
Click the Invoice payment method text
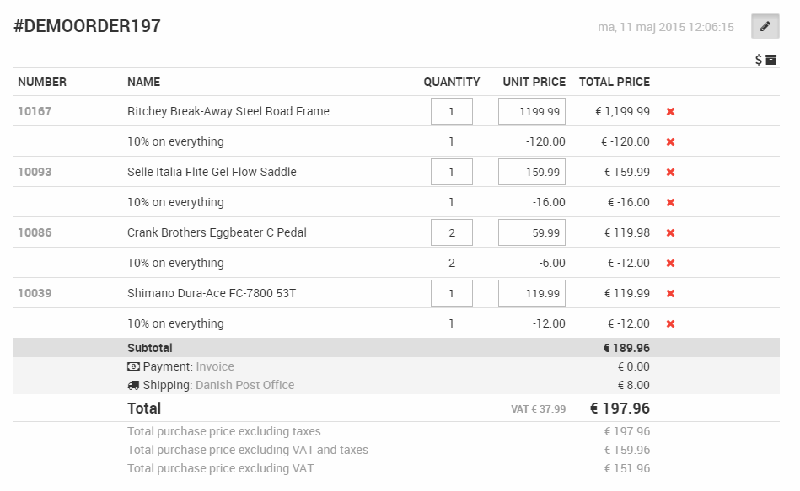tap(215, 366)
